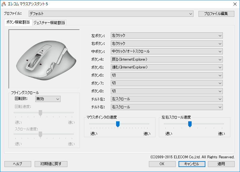
Task: Open the ボタン6 assignment dropdown
Action: click(x=167, y=75)
